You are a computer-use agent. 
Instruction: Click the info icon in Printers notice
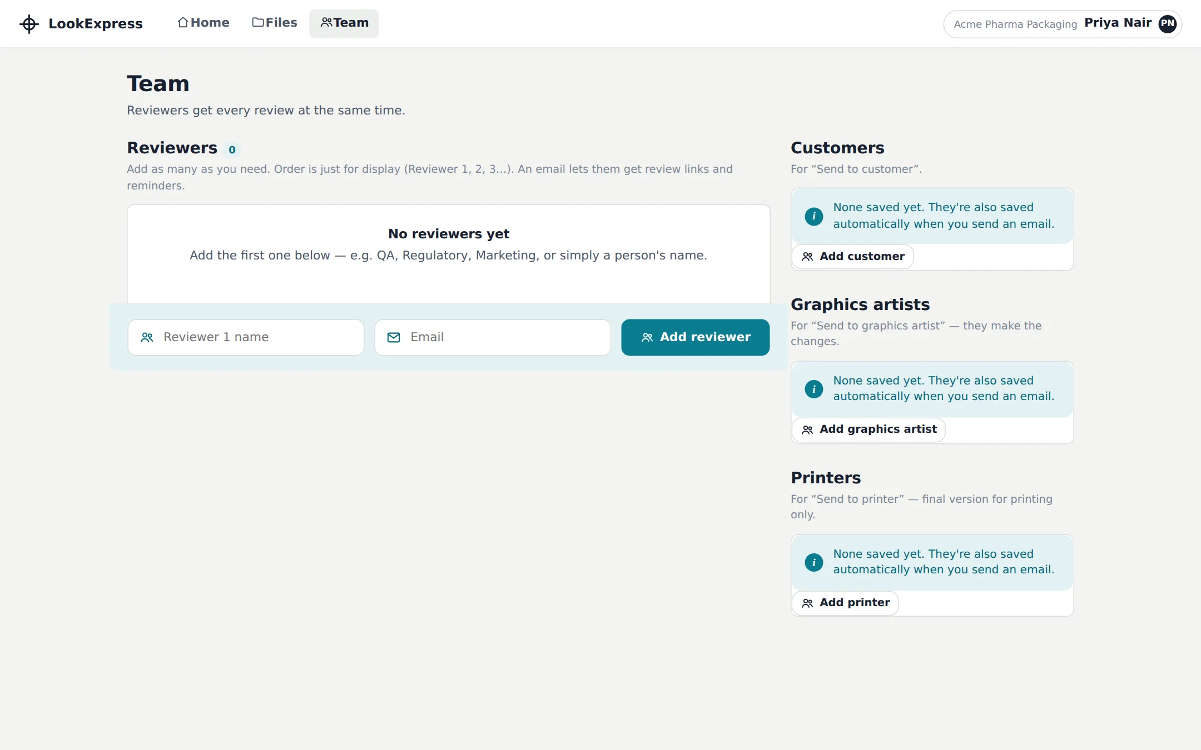(x=814, y=562)
